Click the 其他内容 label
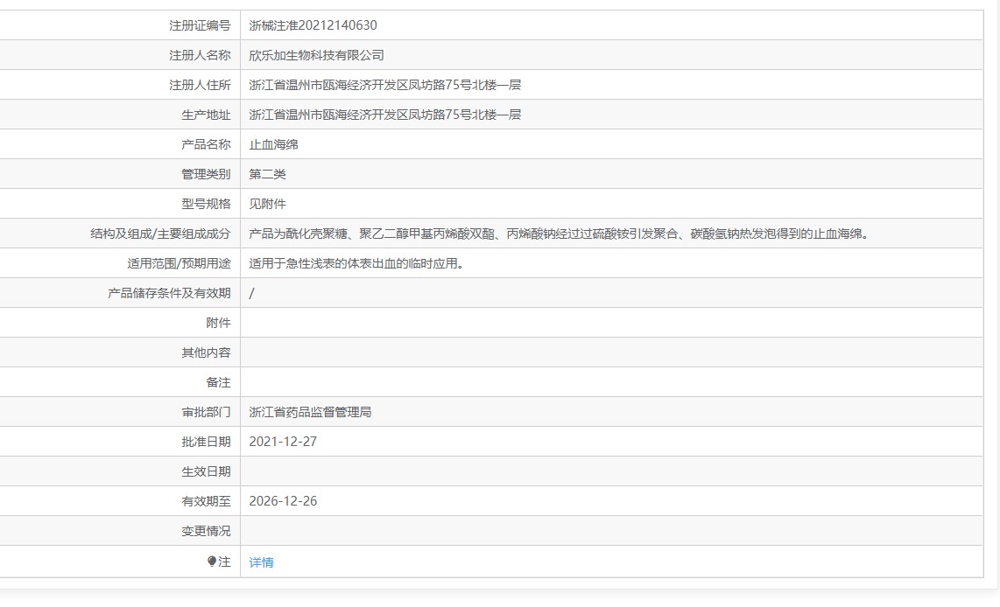 [x=206, y=352]
